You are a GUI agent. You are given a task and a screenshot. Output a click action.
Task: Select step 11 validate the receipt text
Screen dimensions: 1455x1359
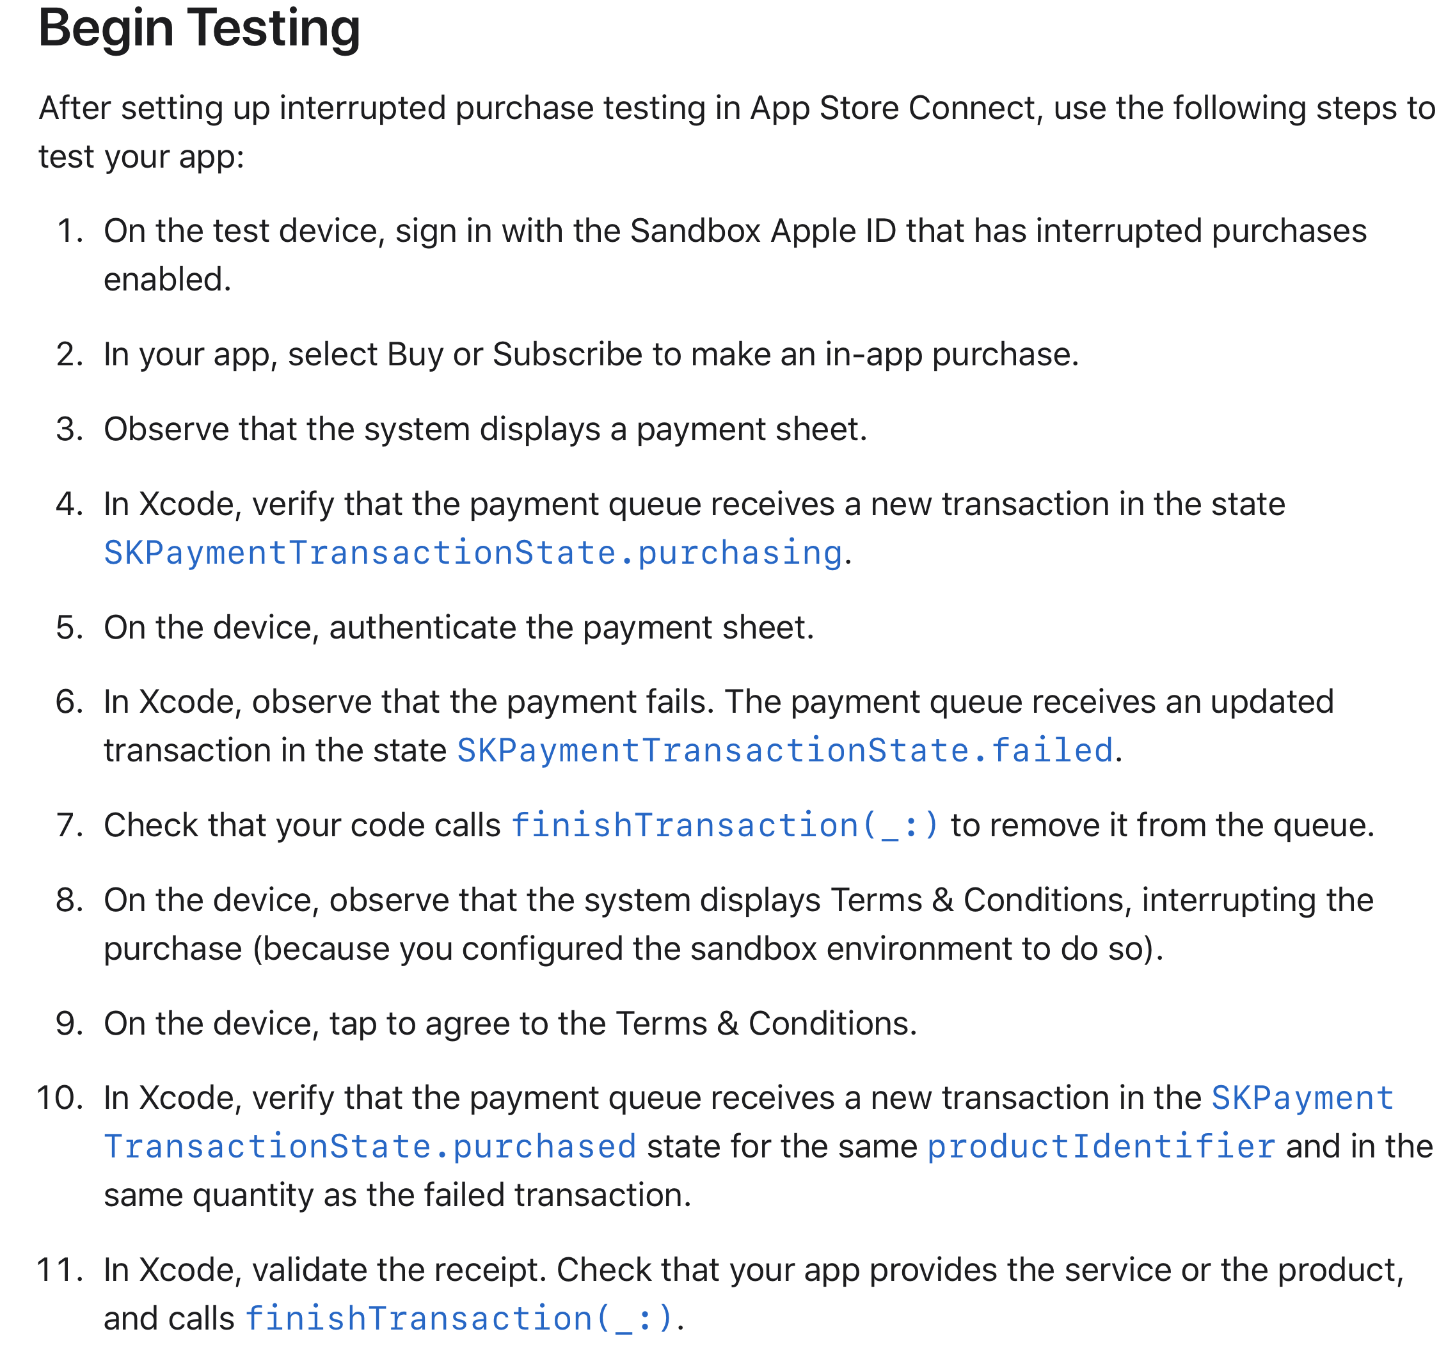[x=754, y=1294]
